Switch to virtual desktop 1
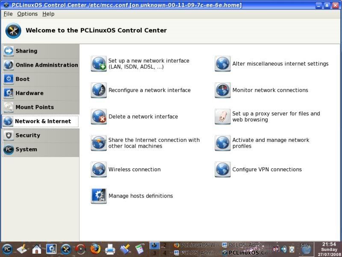The width and height of the screenshot is (342, 257). pyautogui.click(x=154, y=245)
